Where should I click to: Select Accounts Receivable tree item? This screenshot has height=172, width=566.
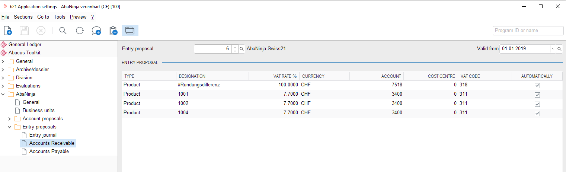tap(52, 143)
